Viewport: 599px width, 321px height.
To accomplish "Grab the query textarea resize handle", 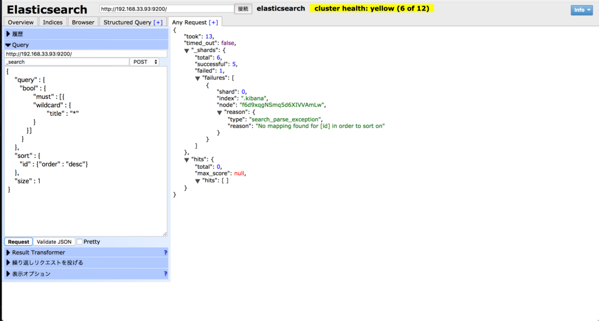I will (164, 234).
